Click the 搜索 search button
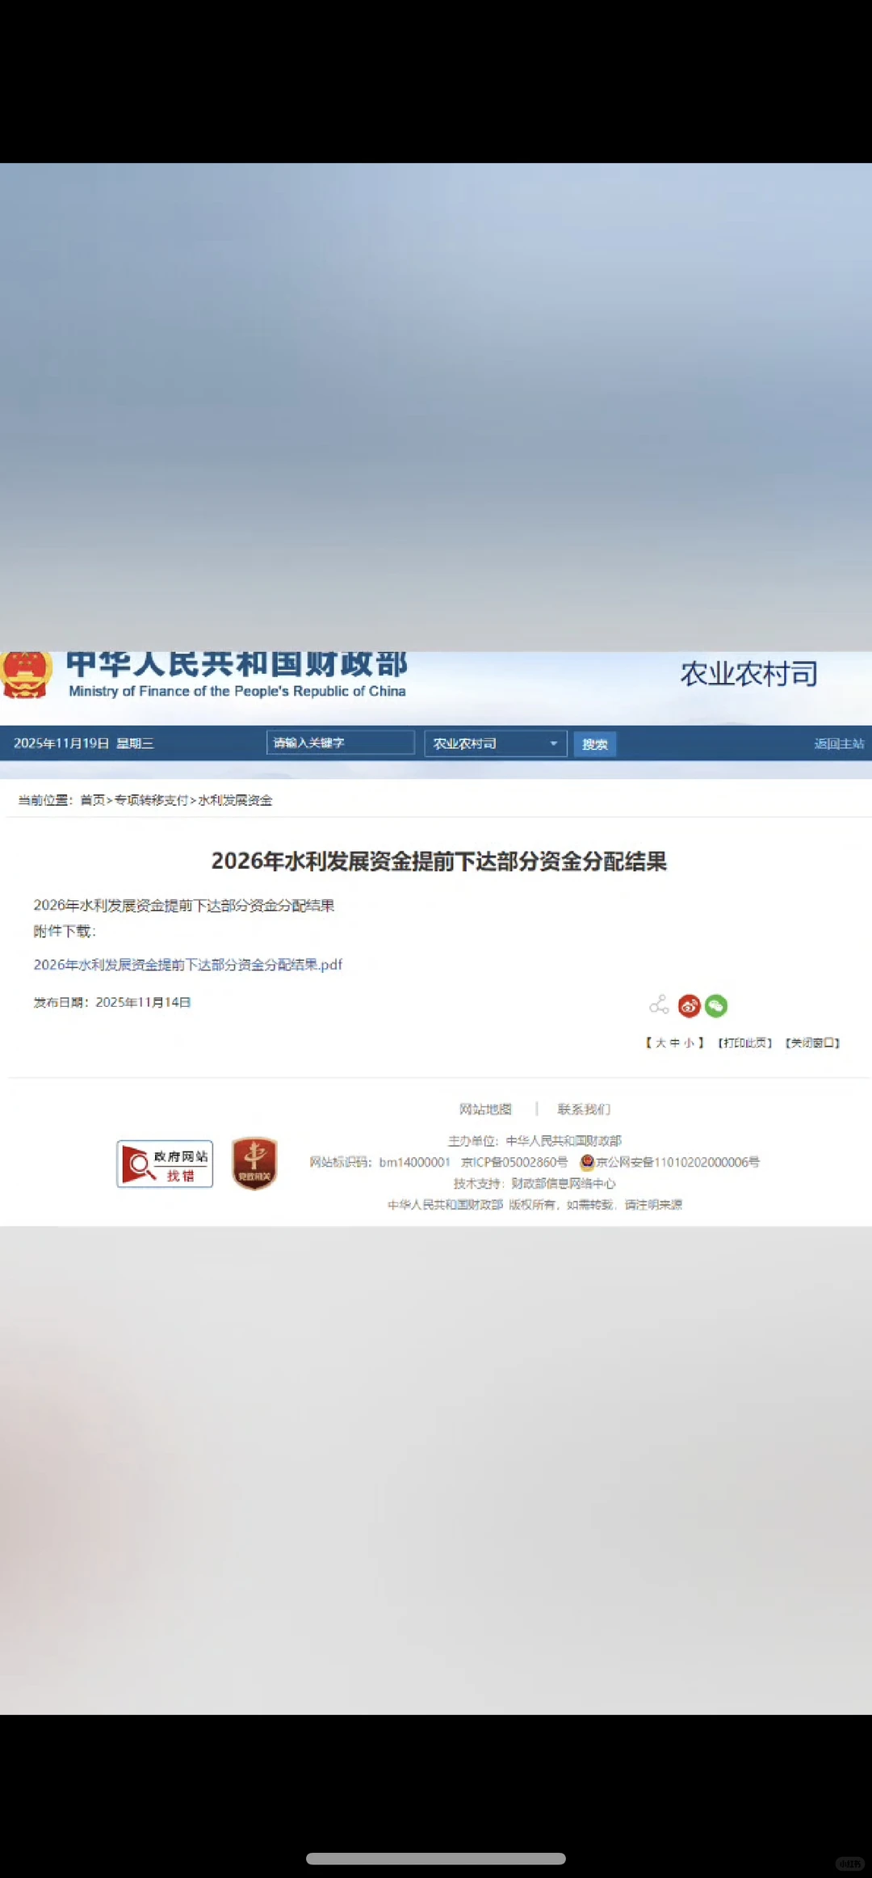This screenshot has width=872, height=1878. point(595,744)
